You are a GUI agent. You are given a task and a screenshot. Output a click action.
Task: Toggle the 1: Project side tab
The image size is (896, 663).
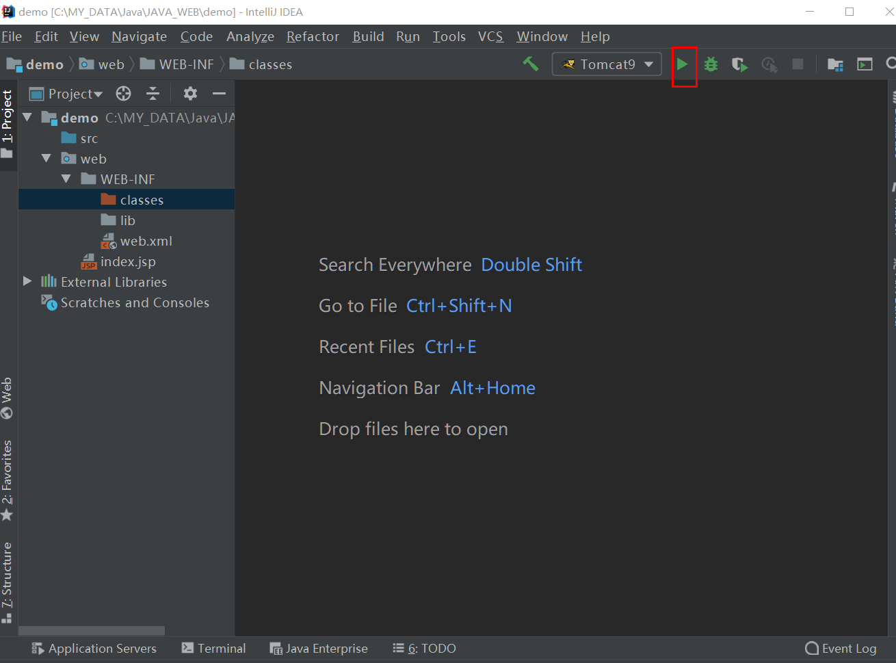(x=8, y=125)
